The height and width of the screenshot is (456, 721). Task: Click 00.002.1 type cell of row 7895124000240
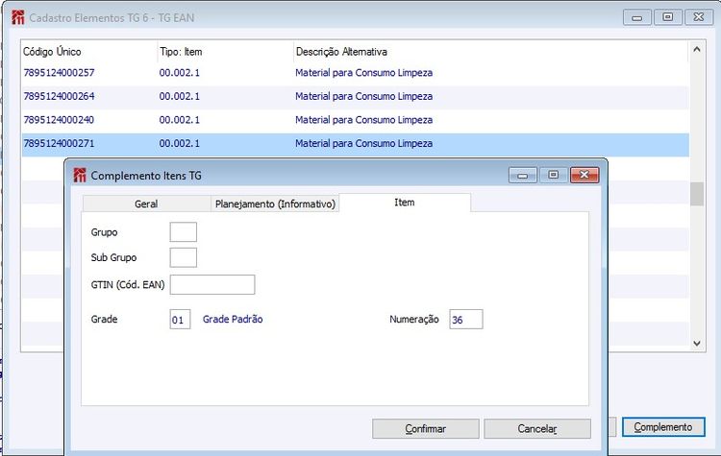180,120
